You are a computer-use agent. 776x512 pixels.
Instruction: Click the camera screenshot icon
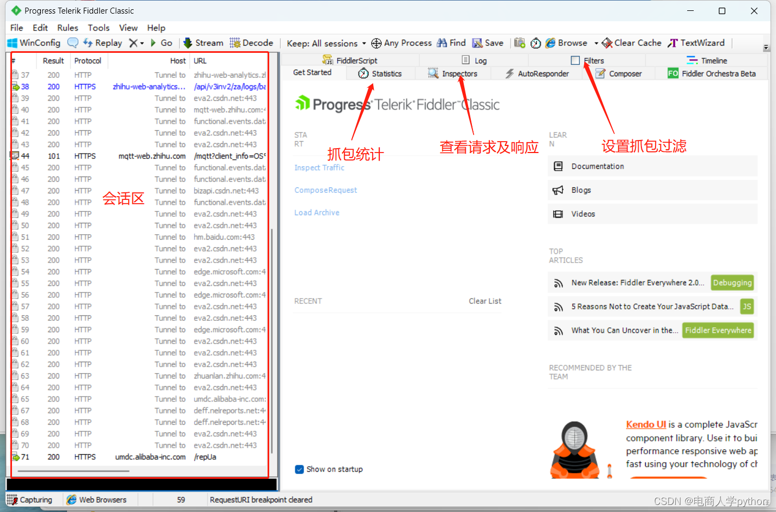pyautogui.click(x=520, y=43)
